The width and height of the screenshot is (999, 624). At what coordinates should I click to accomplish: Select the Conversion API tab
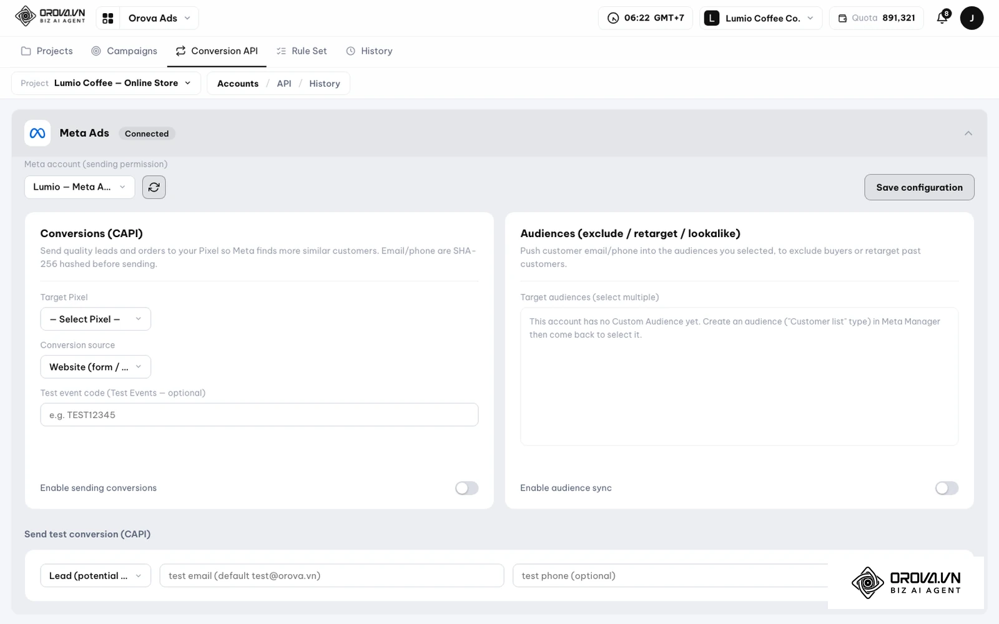(217, 51)
